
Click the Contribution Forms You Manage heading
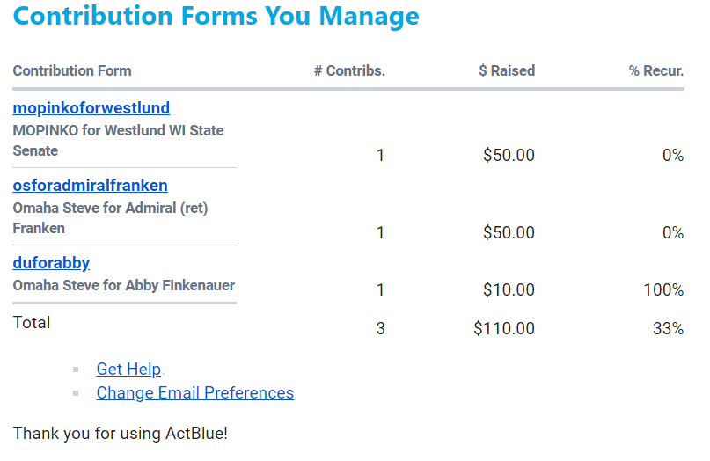pos(216,17)
